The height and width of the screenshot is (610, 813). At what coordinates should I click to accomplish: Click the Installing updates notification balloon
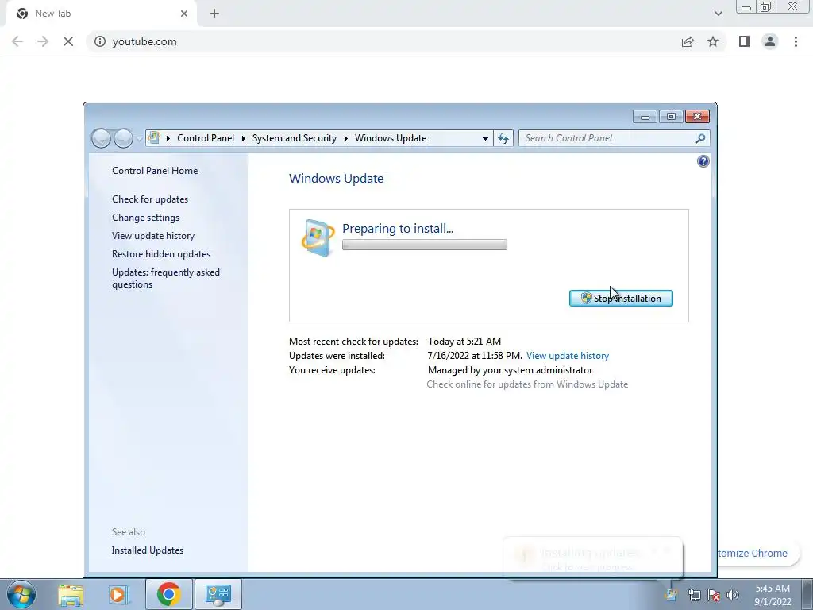tap(592, 558)
